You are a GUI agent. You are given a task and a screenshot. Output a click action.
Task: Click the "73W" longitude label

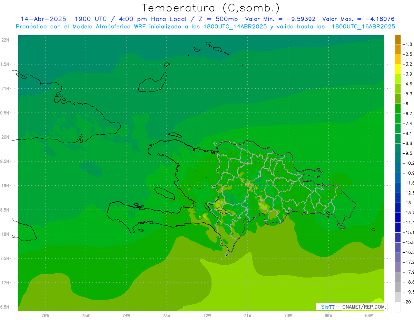[x=167, y=315]
